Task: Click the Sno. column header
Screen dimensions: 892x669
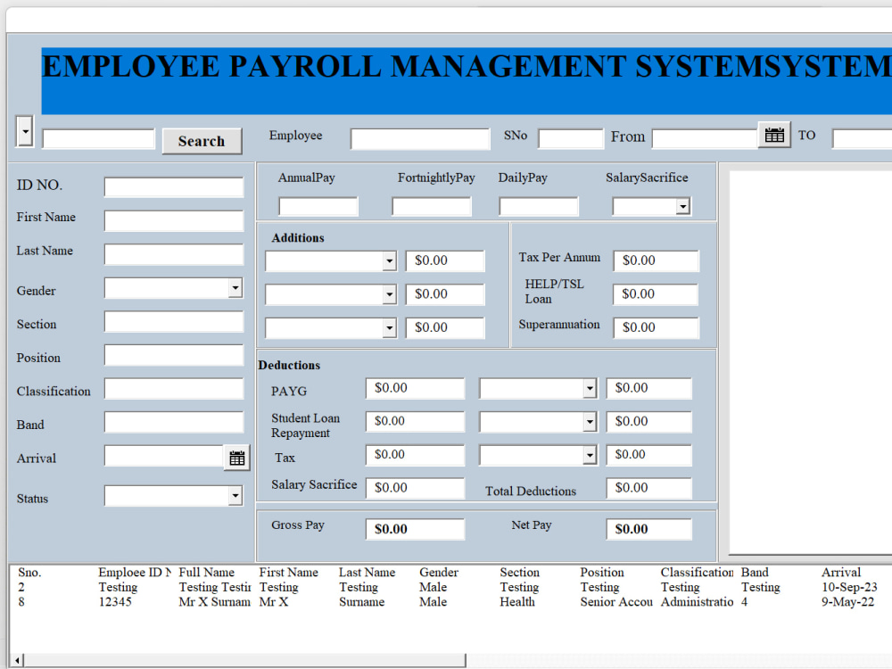Action: tap(29, 573)
